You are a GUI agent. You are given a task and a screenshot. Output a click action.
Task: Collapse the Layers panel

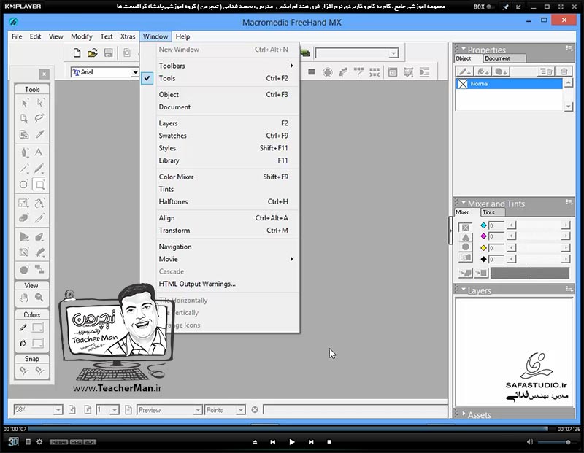[464, 289]
